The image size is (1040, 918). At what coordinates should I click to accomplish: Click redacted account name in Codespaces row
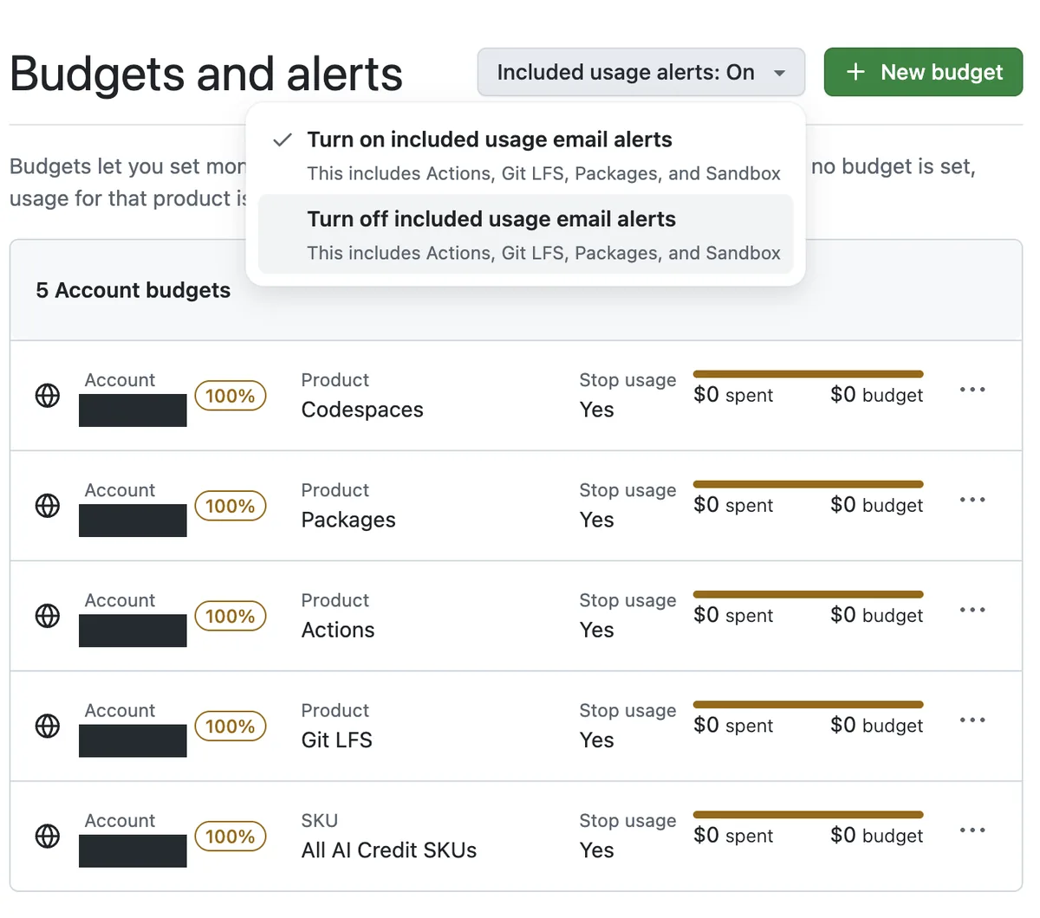point(133,411)
